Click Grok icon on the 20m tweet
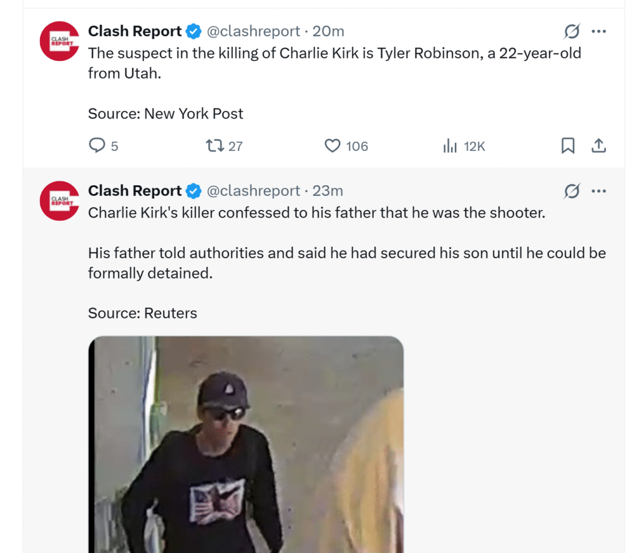The width and height of the screenshot is (639, 553). coord(572,31)
